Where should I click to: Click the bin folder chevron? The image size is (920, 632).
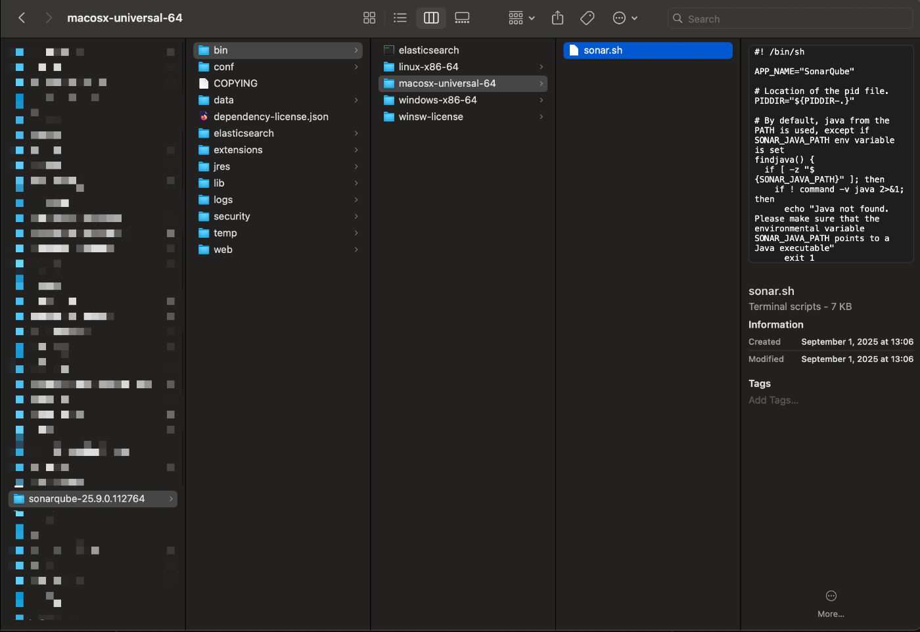pyautogui.click(x=356, y=50)
